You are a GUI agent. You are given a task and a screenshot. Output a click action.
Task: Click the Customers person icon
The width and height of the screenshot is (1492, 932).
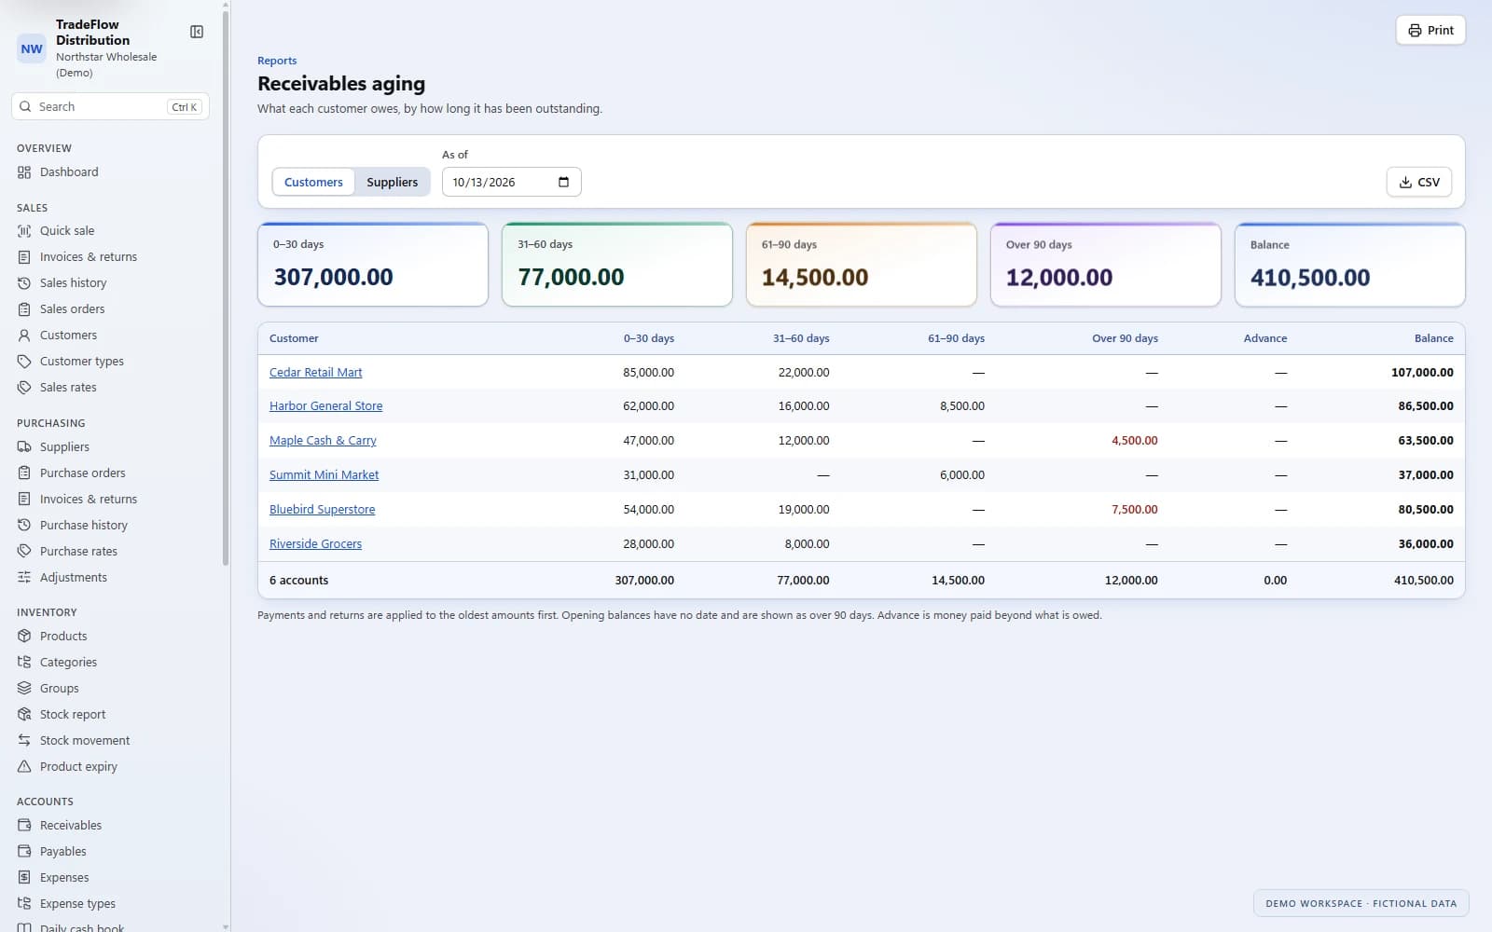pos(24,336)
